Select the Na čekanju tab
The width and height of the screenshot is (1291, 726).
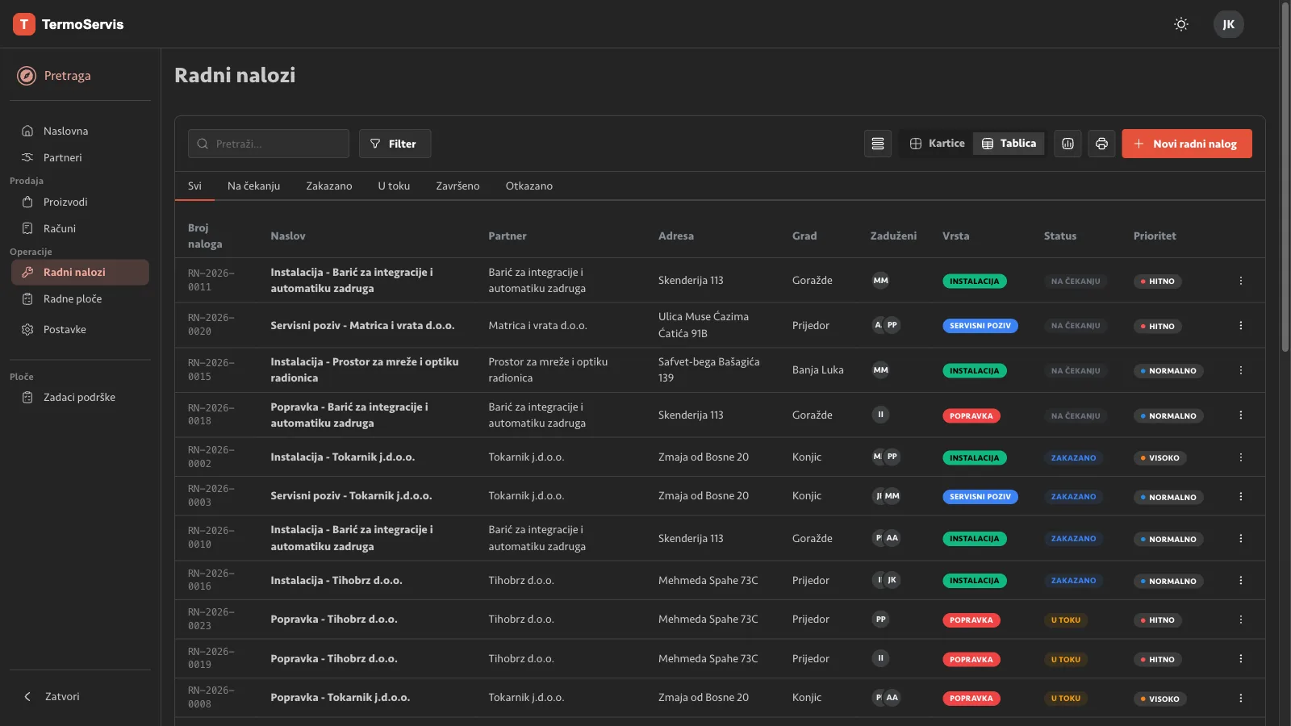(x=253, y=186)
